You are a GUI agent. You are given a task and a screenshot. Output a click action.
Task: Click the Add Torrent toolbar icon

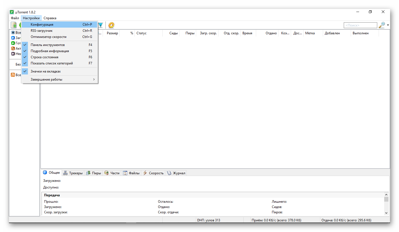(14, 25)
